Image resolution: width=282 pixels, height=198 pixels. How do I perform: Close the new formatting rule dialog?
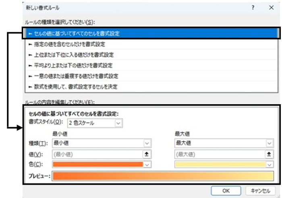point(271,8)
